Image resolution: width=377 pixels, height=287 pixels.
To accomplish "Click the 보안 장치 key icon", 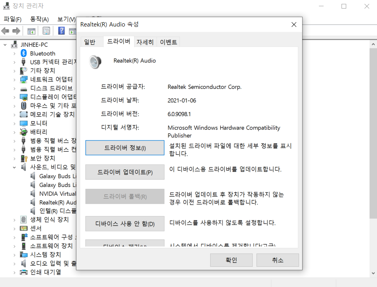I will pyautogui.click(x=24, y=158).
